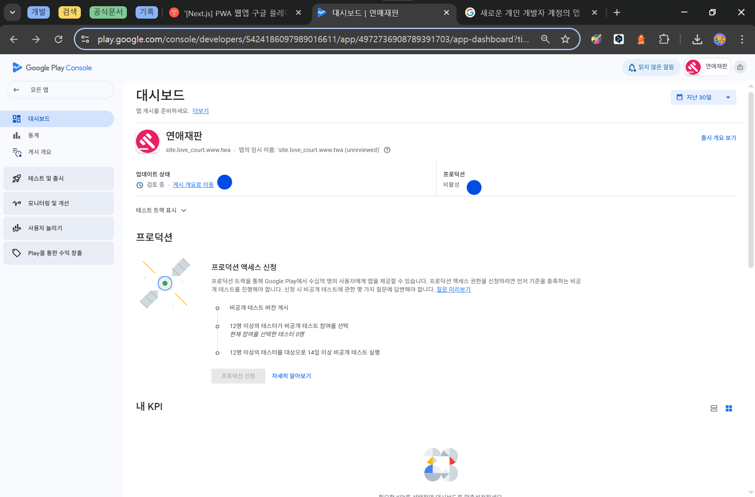
Task: Click the zoom magnifier icon in address bar
Action: pos(545,39)
